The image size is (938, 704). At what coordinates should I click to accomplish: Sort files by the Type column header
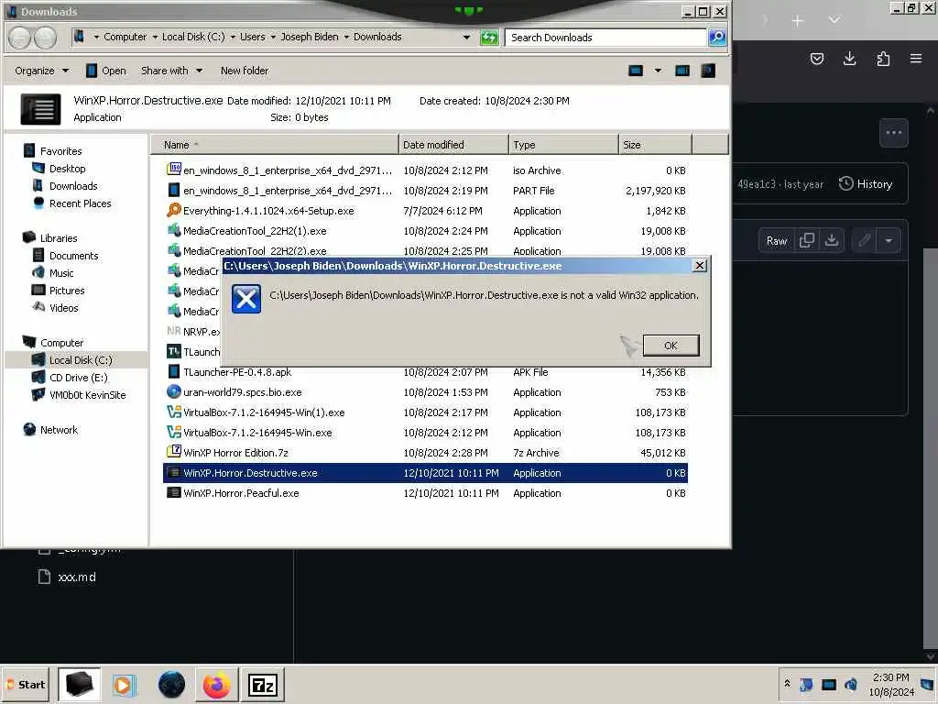563,145
